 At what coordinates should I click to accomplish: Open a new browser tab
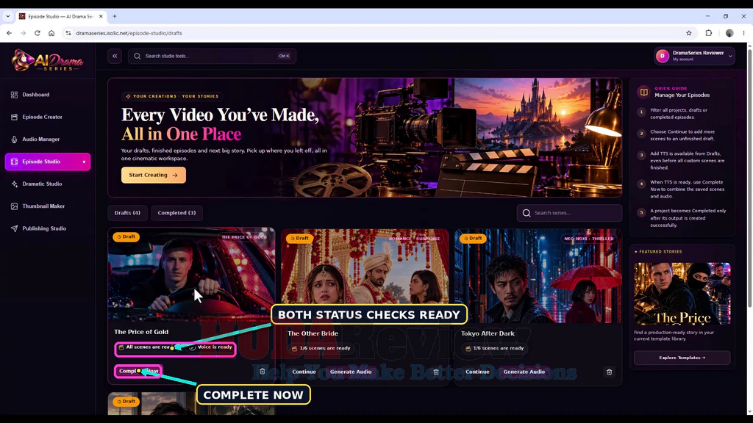point(114,16)
